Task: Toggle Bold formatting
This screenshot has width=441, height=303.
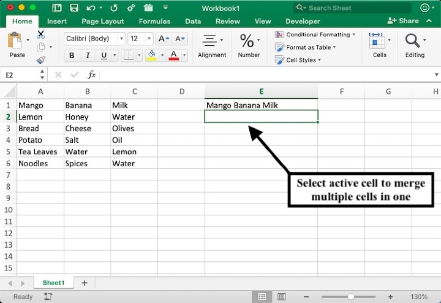Action: [72, 55]
